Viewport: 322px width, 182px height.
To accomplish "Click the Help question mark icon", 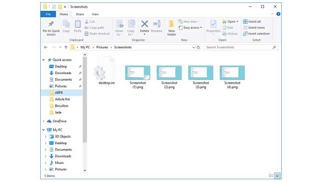I will click(279, 14).
